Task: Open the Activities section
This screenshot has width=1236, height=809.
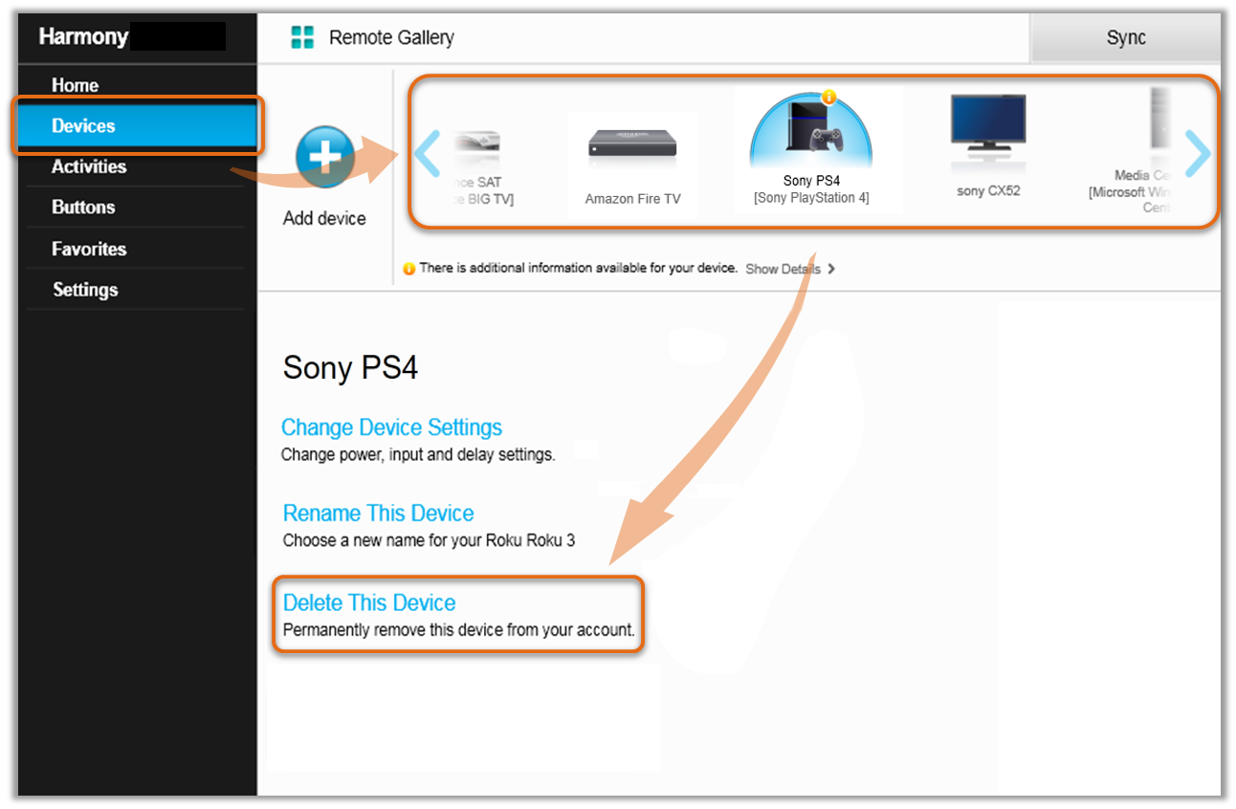Action: point(89,166)
